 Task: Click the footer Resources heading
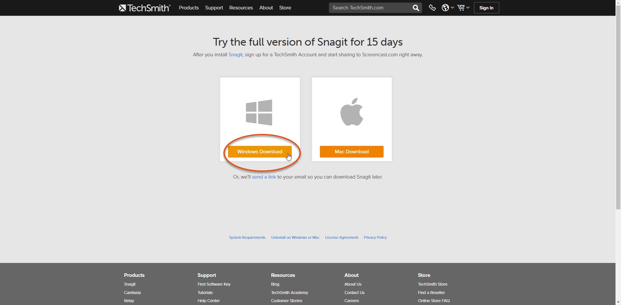tap(283, 275)
